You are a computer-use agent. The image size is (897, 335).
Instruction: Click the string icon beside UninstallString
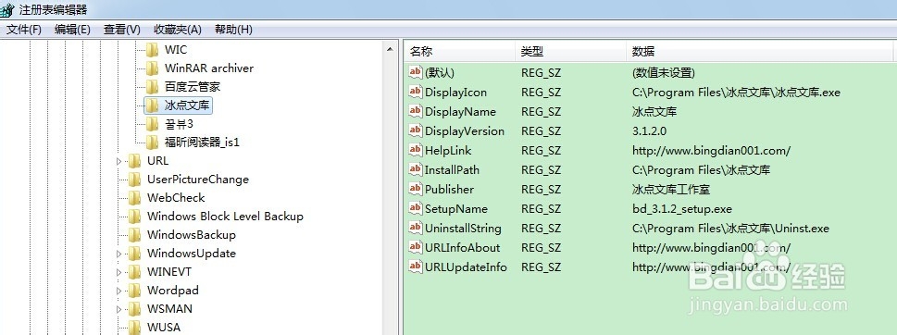pyautogui.click(x=416, y=228)
